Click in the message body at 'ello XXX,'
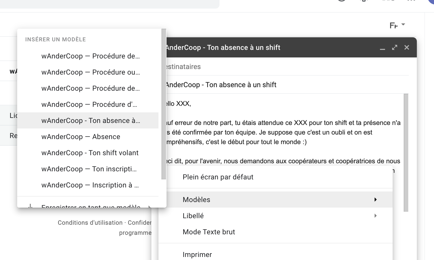Viewport: 434px width, 260px height. pos(178,104)
